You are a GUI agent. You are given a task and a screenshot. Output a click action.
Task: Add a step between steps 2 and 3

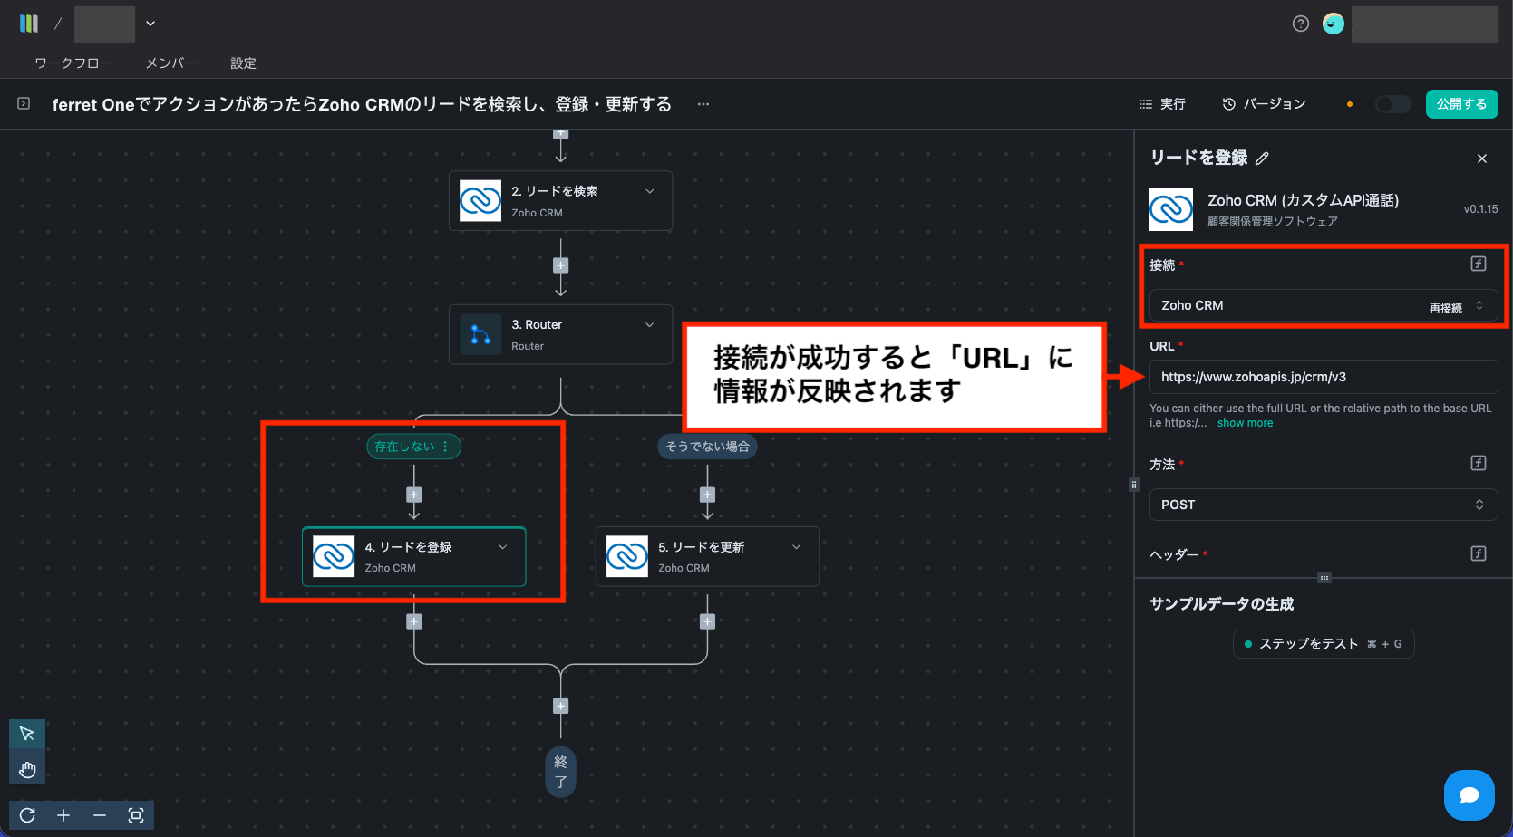coord(561,265)
